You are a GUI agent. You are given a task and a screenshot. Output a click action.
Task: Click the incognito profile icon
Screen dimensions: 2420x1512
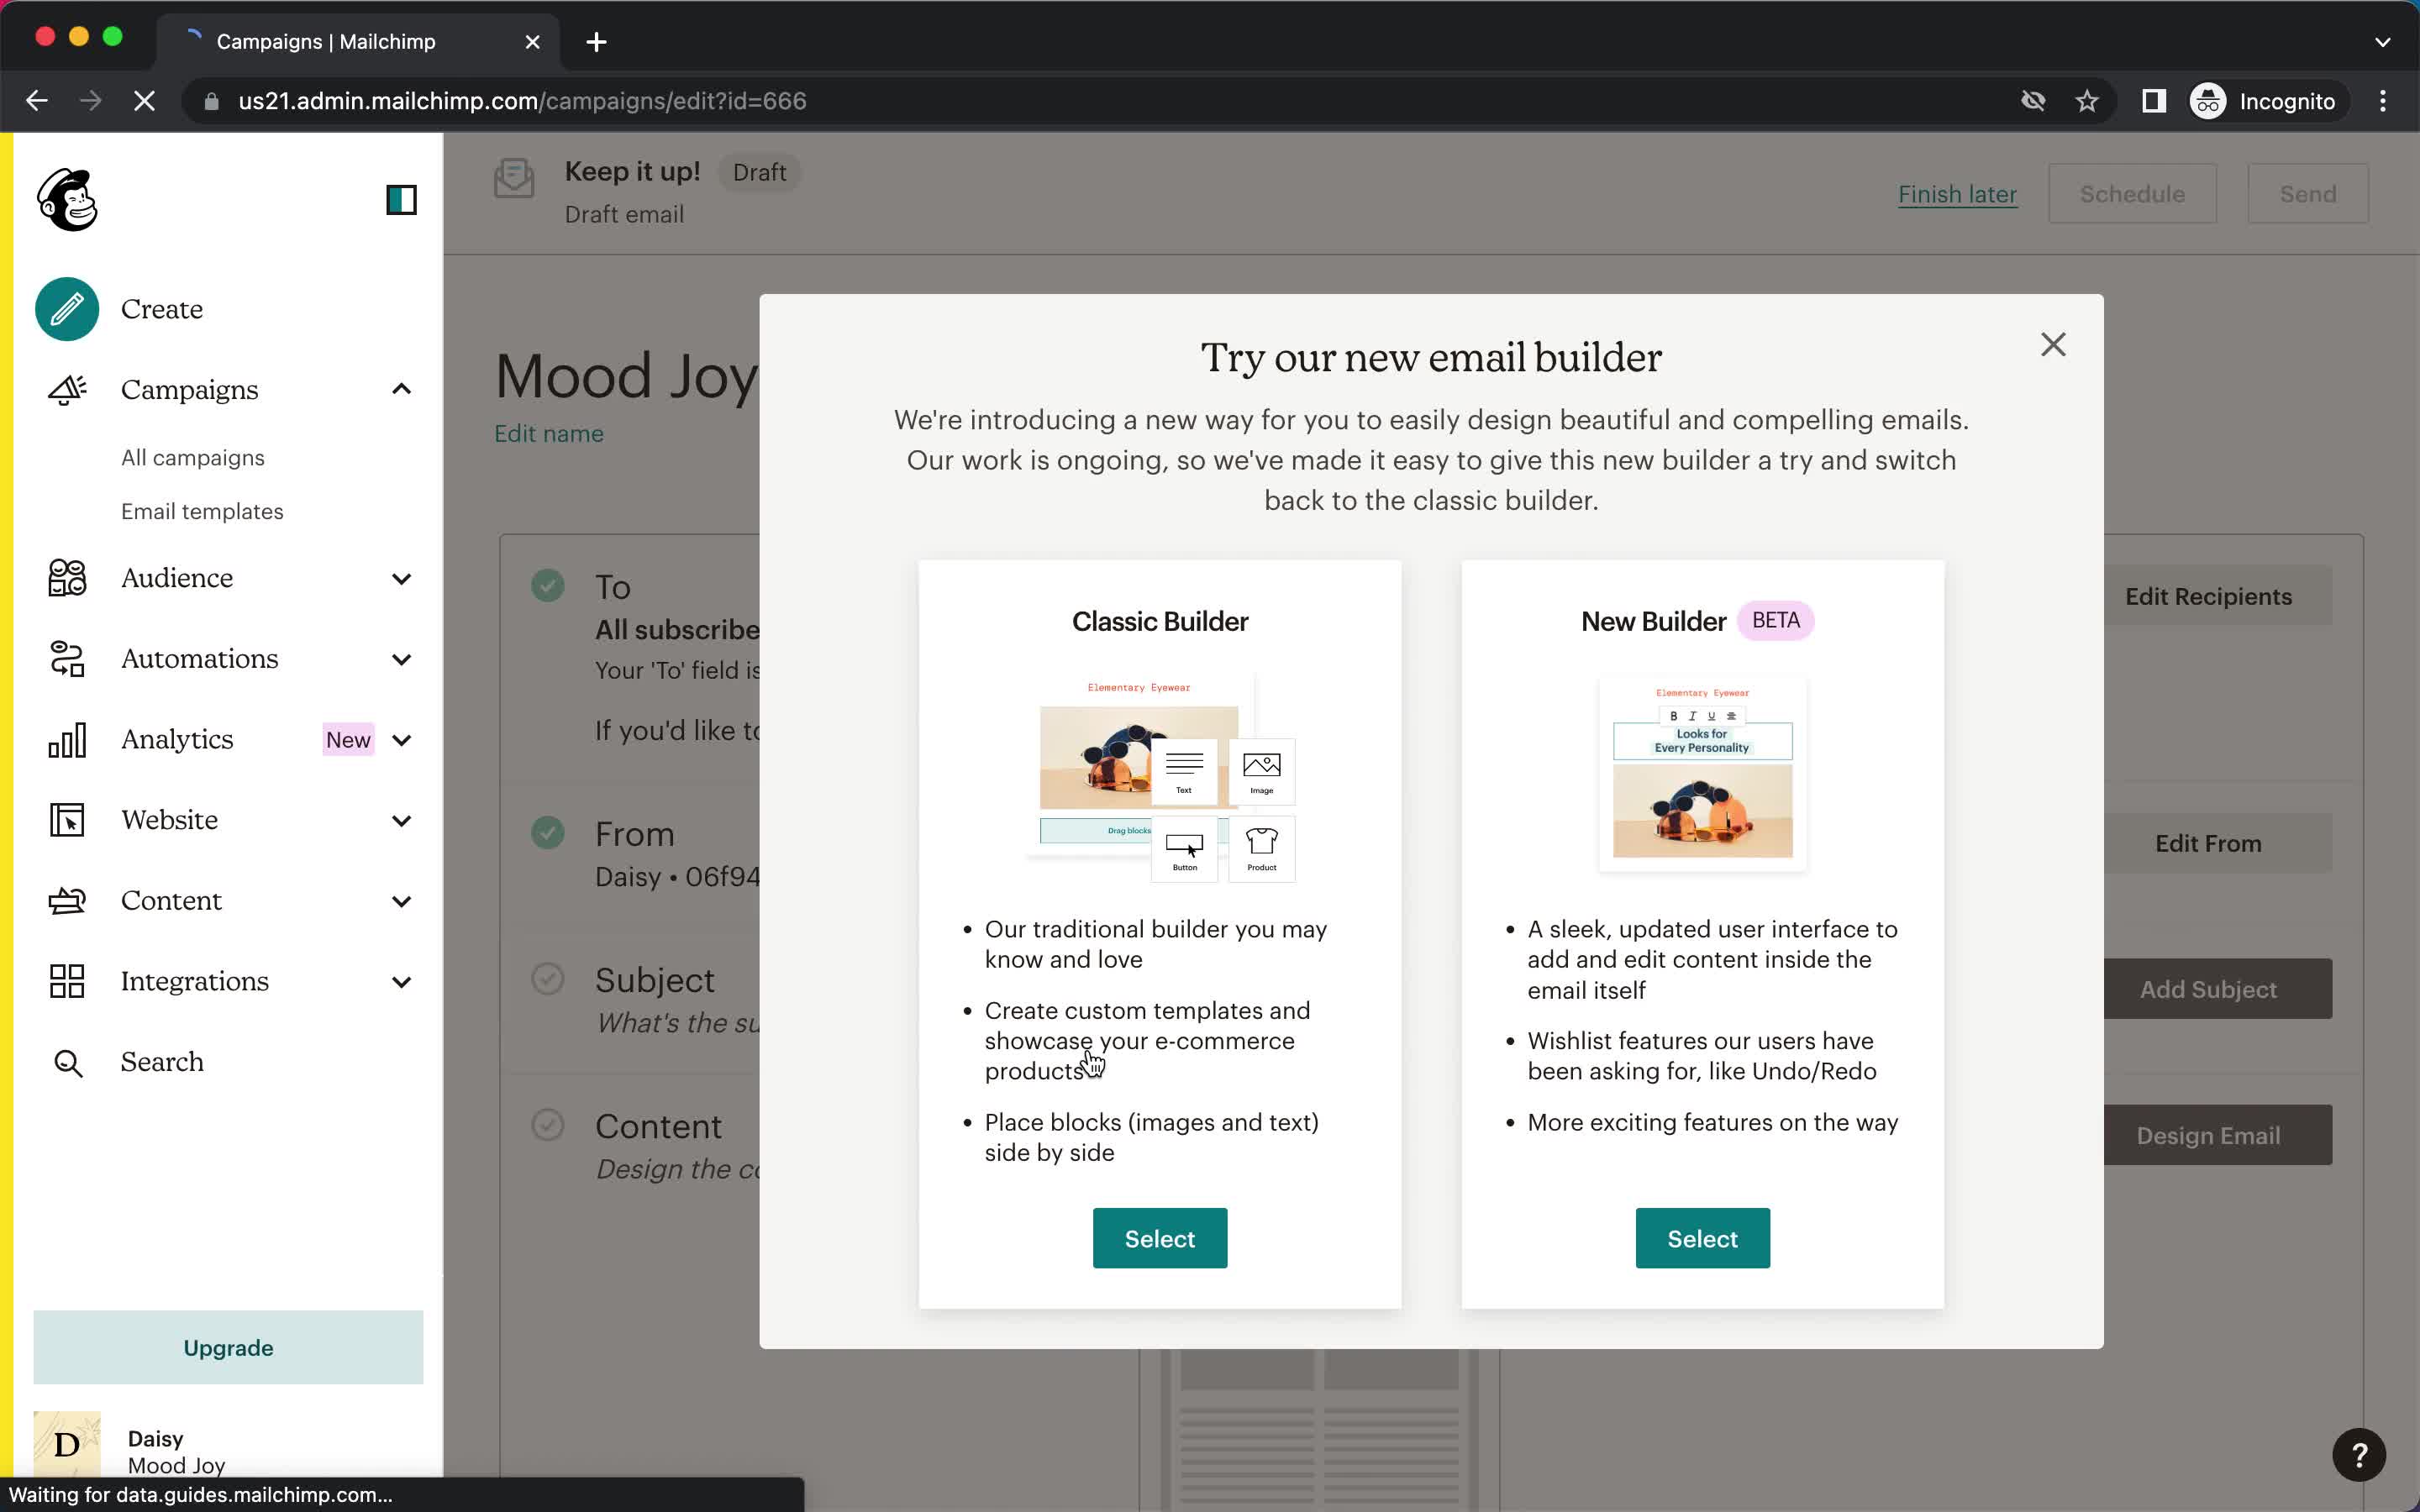coord(2207,101)
